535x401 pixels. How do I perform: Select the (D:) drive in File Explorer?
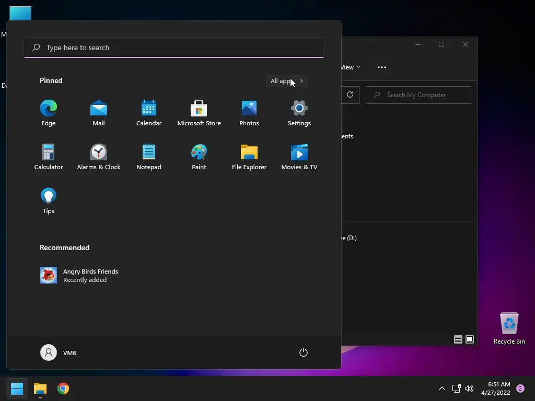[349, 238]
